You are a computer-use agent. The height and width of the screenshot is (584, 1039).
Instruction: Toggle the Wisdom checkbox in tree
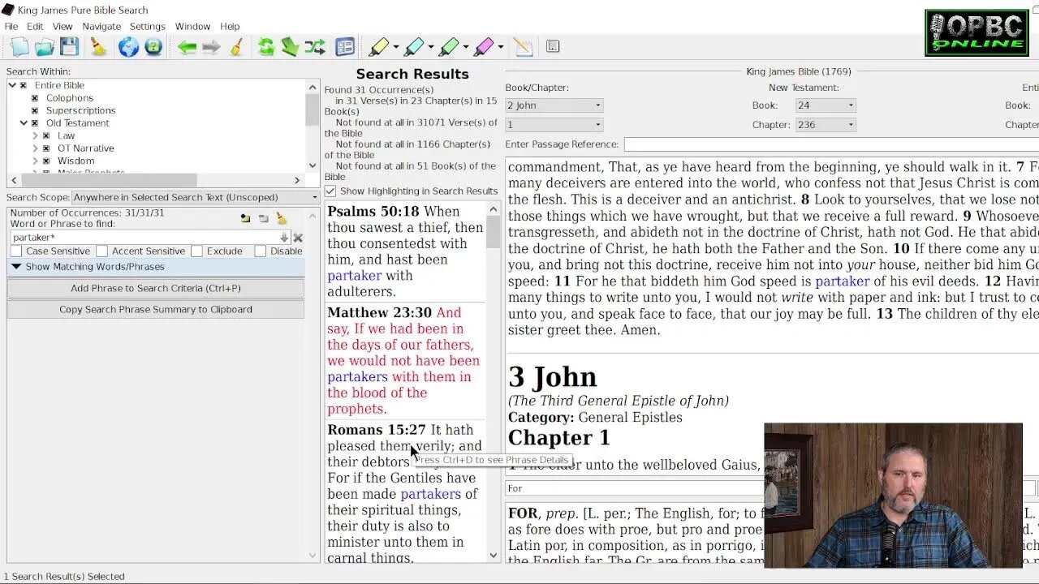coord(46,161)
